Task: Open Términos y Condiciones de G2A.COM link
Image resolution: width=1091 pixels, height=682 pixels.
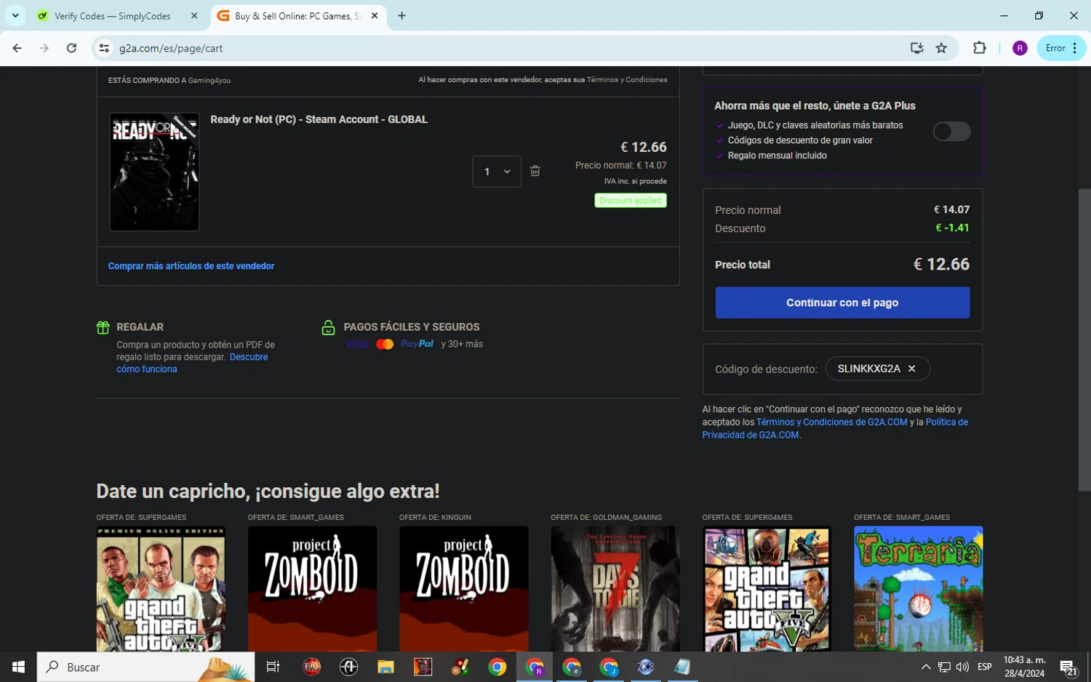Action: coord(831,422)
